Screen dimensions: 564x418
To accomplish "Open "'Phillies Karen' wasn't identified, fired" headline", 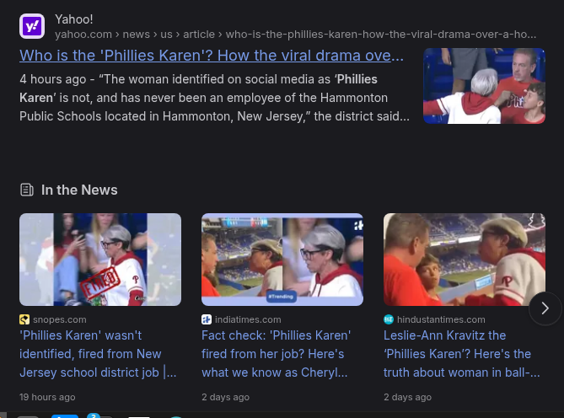I will [x=98, y=354].
